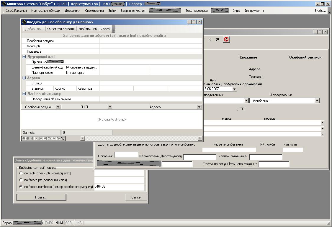Click the greyed X cancel icon in act toolbar
This screenshot has width=332, height=227.
click(x=210, y=39)
